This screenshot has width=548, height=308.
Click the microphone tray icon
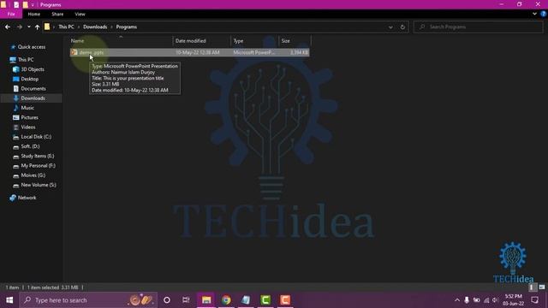pos(466,300)
